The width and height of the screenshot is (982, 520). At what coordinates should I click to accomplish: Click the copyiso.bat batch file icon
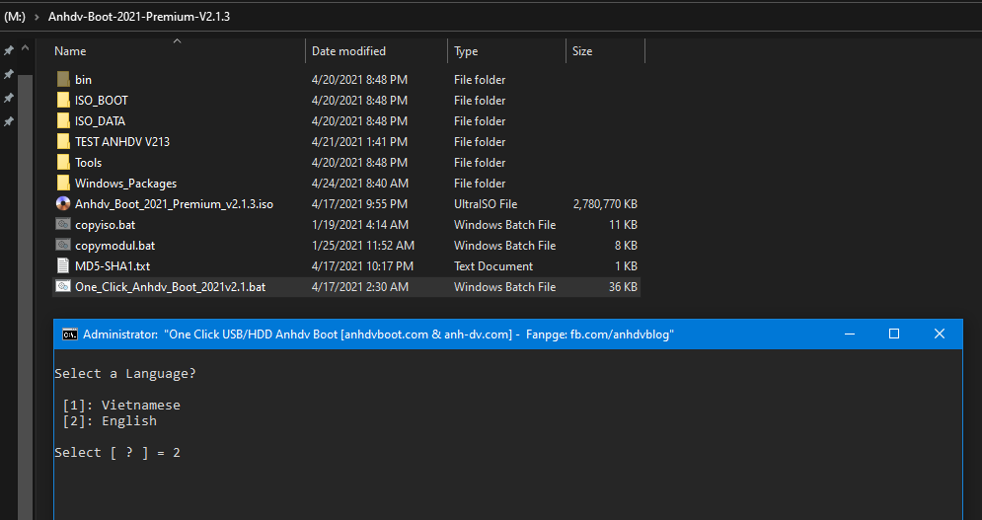63,224
